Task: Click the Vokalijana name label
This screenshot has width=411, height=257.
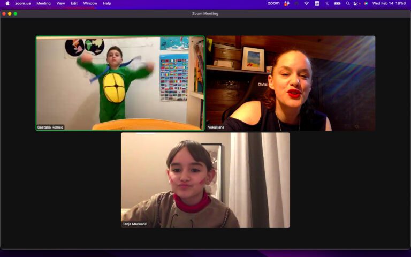Action: (x=216, y=127)
